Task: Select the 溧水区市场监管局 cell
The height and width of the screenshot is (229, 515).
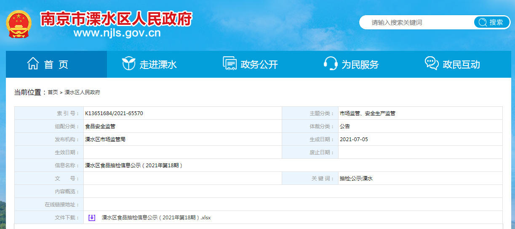Action: pyautogui.click(x=105, y=140)
